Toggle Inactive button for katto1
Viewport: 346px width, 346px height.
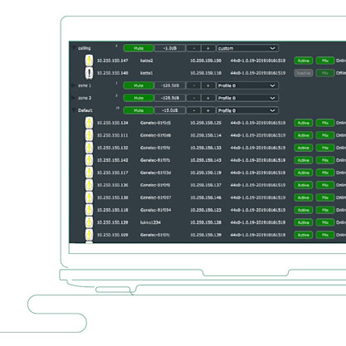[x=304, y=73]
